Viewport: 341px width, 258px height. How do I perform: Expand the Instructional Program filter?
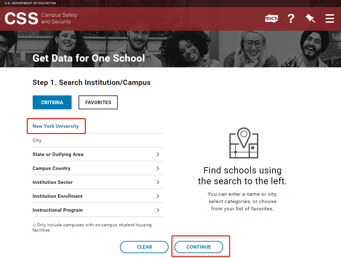click(97, 210)
